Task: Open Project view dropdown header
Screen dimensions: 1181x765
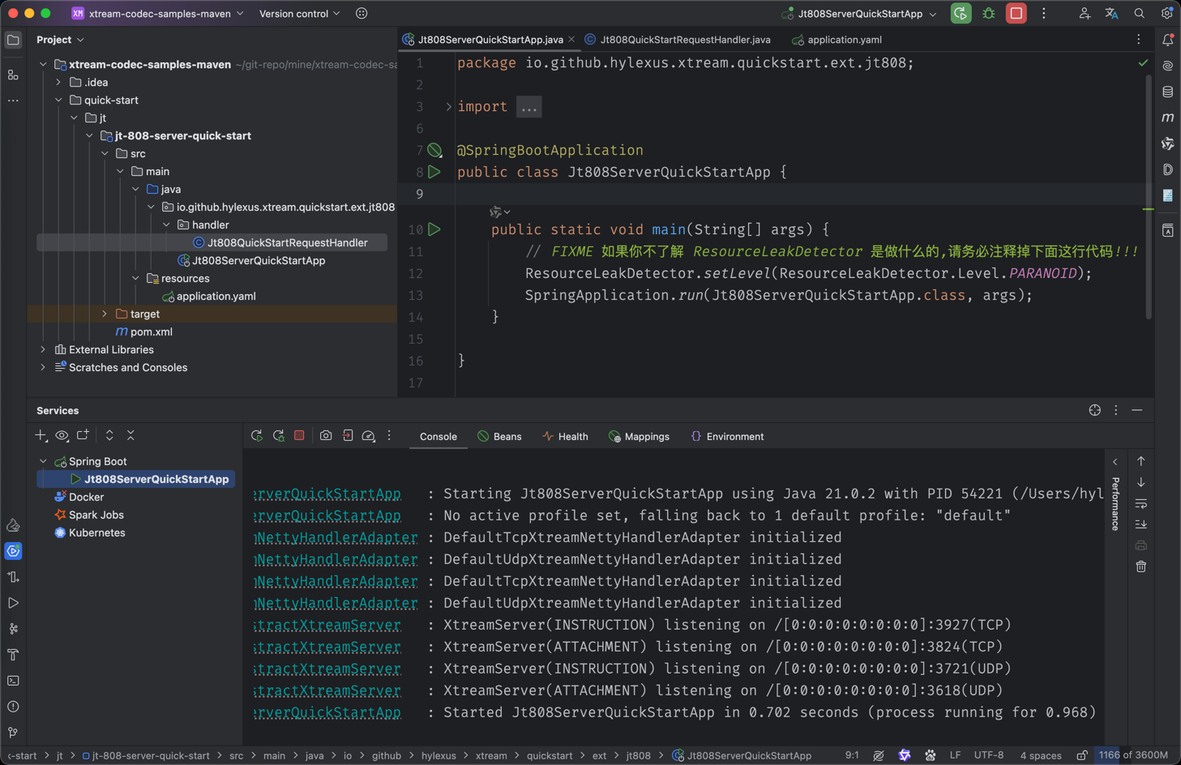Action: (x=60, y=39)
